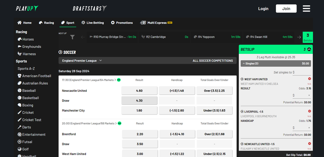
Task: Select Australian Rules in sports list
Action: 33,83
